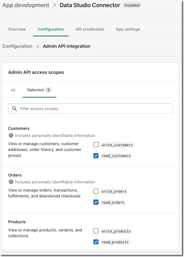Click the Data Studio Connector title
The image size is (184, 257).
coord(90,5)
